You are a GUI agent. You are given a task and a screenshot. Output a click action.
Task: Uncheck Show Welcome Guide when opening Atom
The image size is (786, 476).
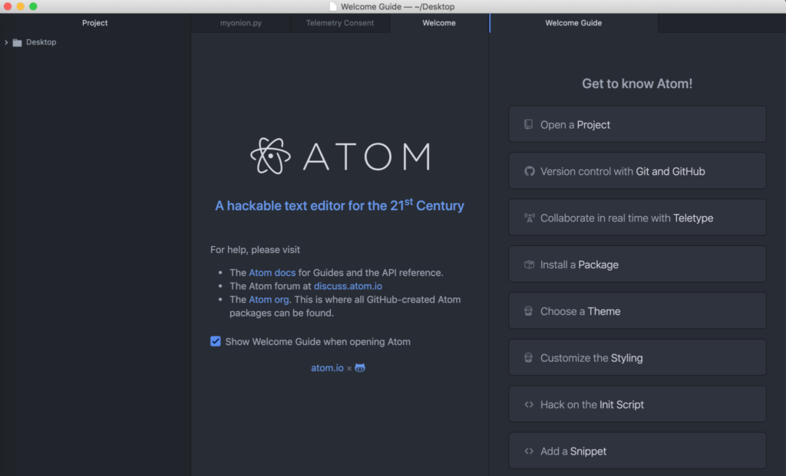pos(216,341)
